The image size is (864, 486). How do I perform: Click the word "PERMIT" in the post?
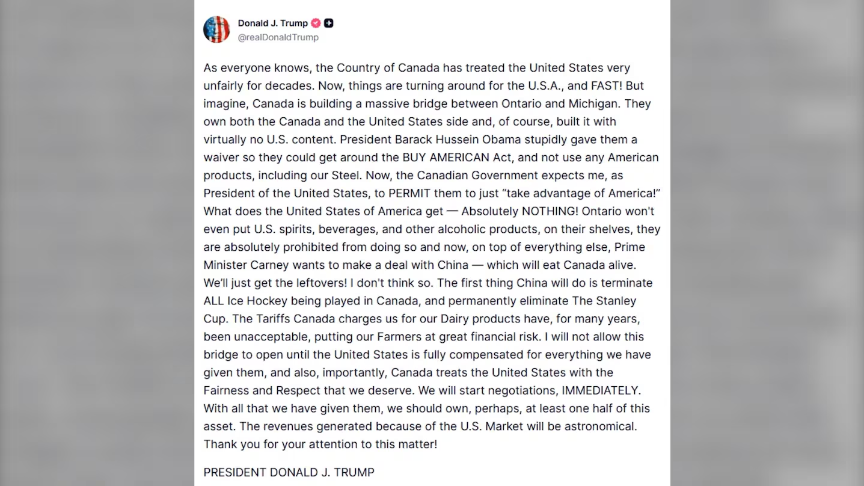tap(409, 193)
